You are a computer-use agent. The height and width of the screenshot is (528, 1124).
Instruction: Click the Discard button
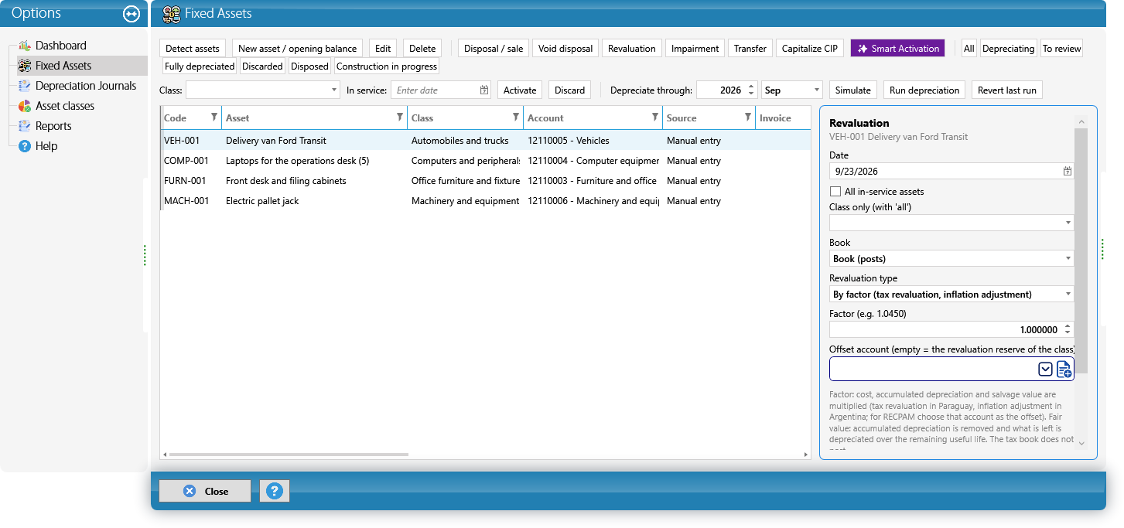(x=570, y=90)
